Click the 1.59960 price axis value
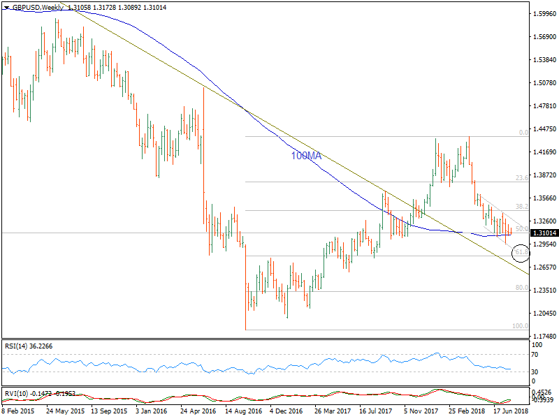 pyautogui.click(x=544, y=14)
